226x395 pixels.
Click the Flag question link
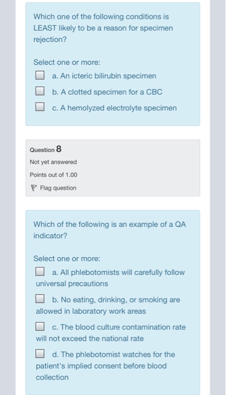[58, 188]
